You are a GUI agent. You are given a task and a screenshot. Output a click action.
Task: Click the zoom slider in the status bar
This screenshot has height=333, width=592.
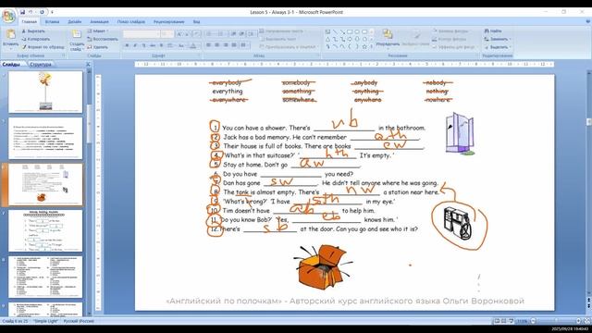(x=556, y=321)
